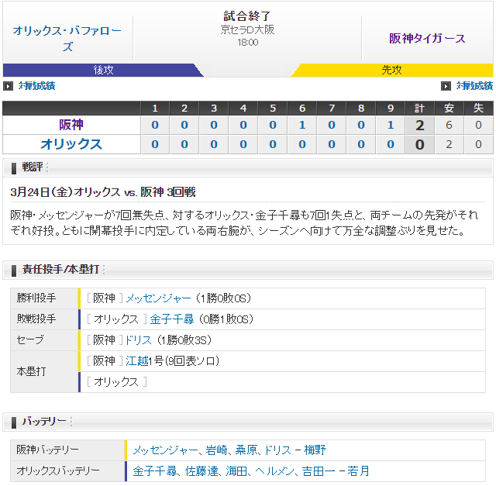Click the 先攻 yellow banner
This screenshot has height=486, width=496.
[391, 70]
